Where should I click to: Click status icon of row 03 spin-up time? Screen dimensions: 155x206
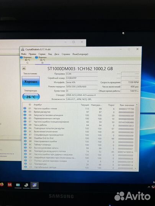tap(25, 112)
